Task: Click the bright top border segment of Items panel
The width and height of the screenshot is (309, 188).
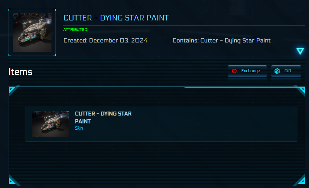Action: tap(240, 87)
